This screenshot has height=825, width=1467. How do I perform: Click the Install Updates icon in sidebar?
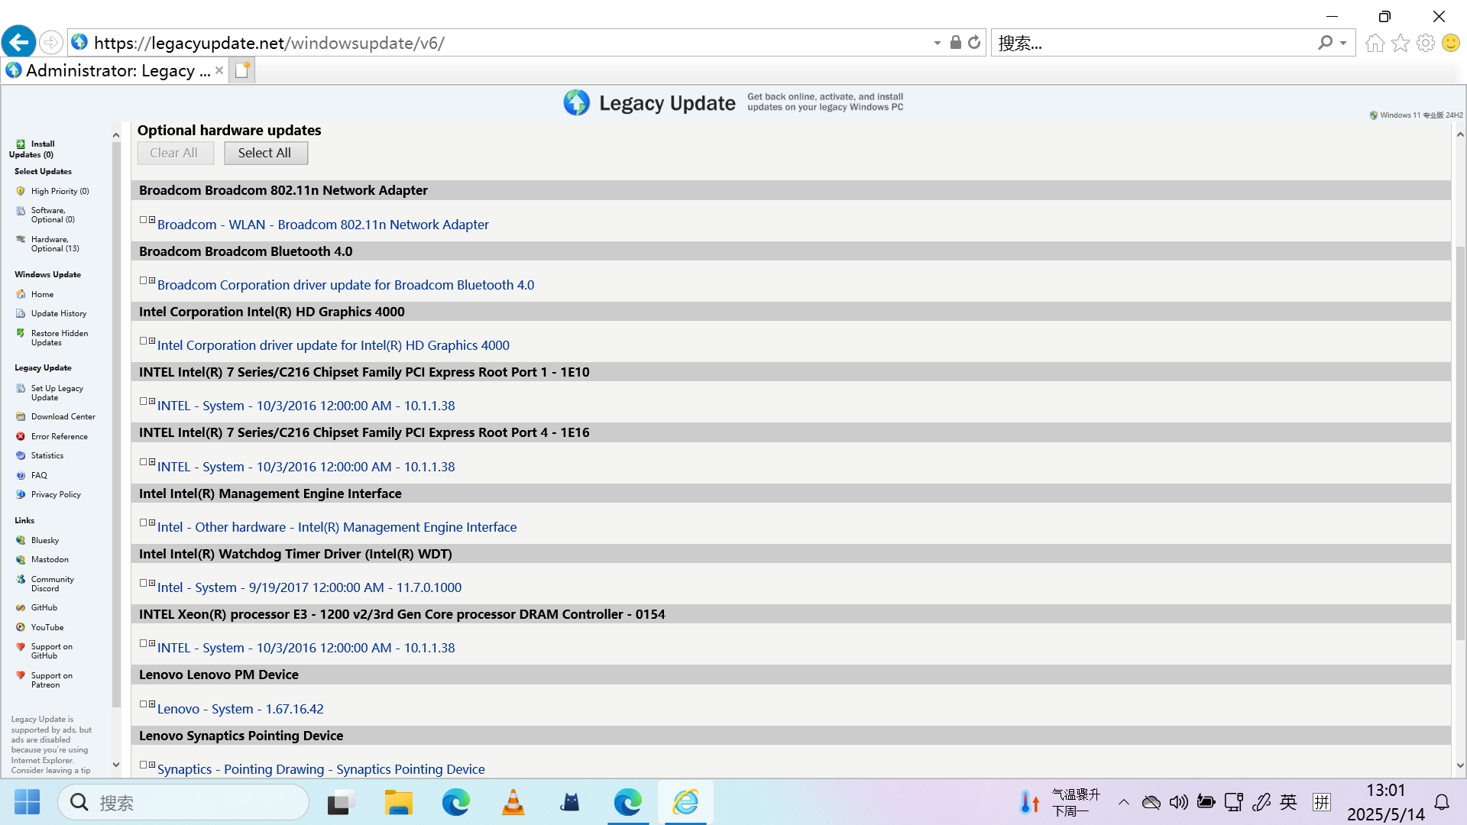tap(21, 144)
